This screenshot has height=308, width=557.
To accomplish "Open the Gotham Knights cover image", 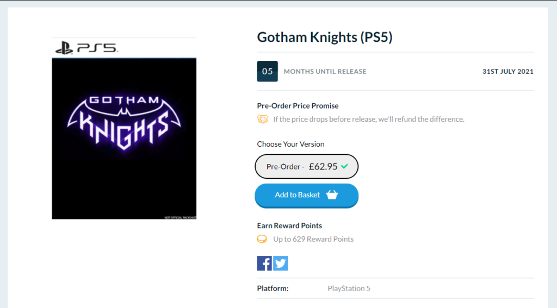I will (x=124, y=139).
